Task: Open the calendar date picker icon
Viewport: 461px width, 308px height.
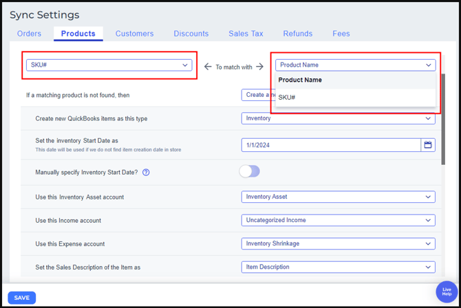Action: point(428,145)
